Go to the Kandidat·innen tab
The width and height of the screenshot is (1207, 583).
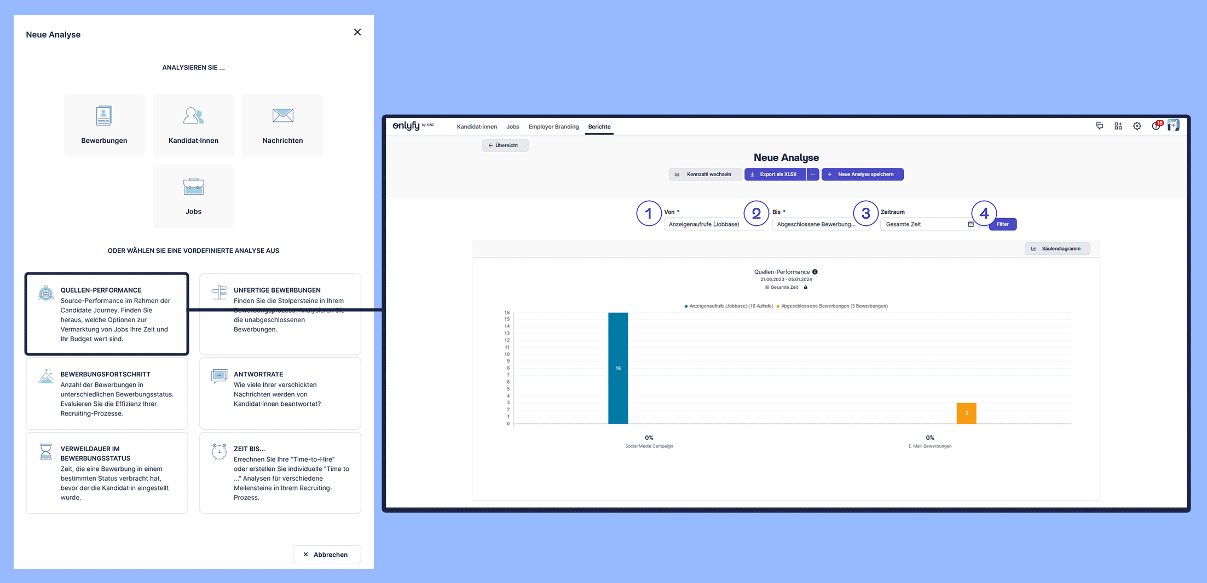tap(477, 127)
